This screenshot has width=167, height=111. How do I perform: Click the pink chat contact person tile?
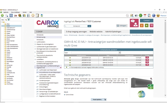(134, 23)
